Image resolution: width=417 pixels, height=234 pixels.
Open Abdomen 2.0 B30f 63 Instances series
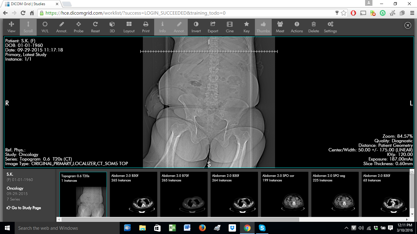385,194
